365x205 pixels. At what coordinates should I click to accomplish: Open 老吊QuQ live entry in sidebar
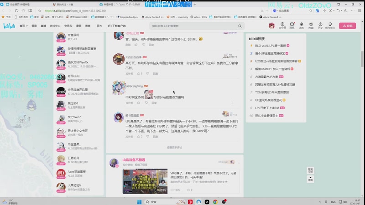pyautogui.click(x=78, y=78)
